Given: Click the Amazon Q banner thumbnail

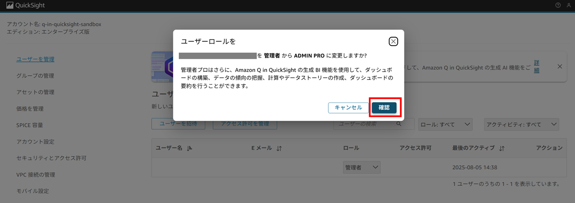Looking at the screenshot, I should tap(162, 66).
